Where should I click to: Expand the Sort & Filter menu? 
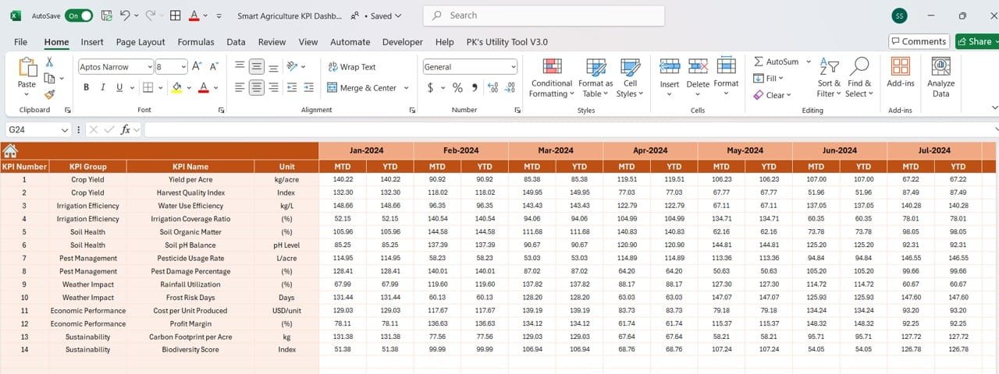829,77
